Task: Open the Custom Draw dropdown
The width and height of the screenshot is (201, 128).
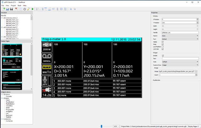Action: (180, 65)
